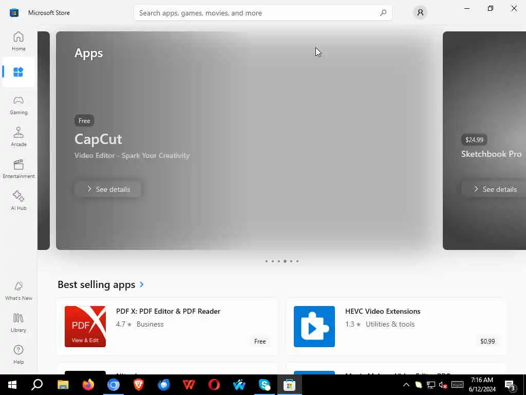
Task: Click the Business category label
Action: pos(150,324)
